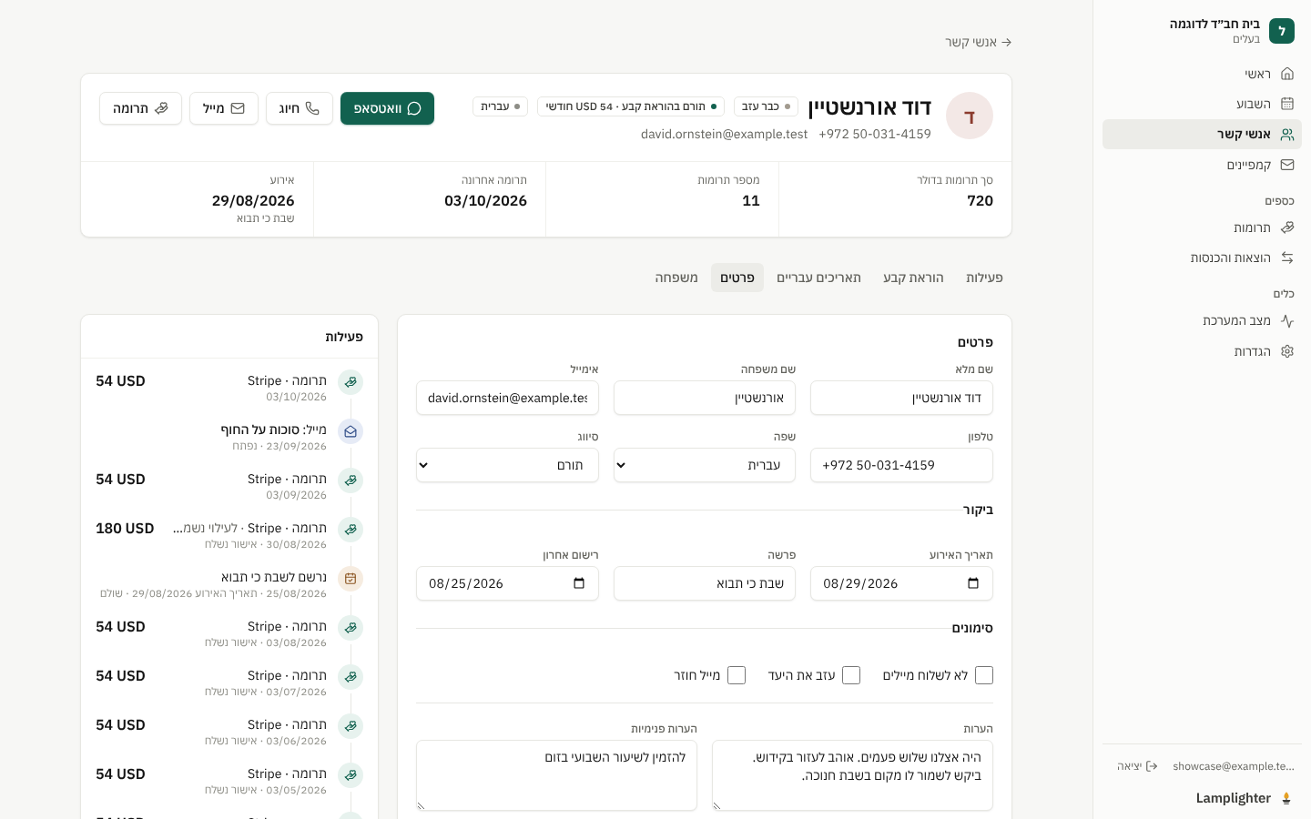This screenshot has height=819, width=1311.
Task: Click donation icon for the 03/09/2026 entry
Action: (x=351, y=480)
